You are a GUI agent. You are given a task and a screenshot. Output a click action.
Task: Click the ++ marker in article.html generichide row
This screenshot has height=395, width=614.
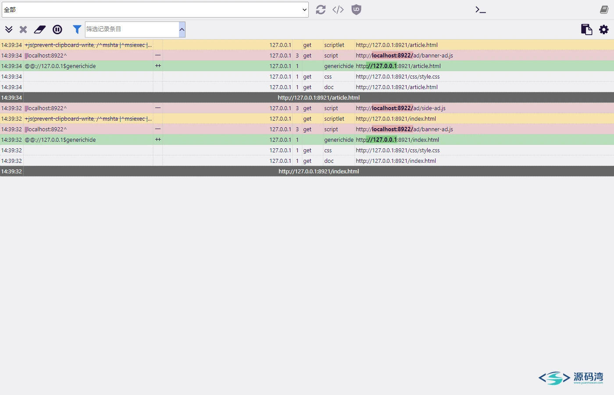[x=158, y=66]
